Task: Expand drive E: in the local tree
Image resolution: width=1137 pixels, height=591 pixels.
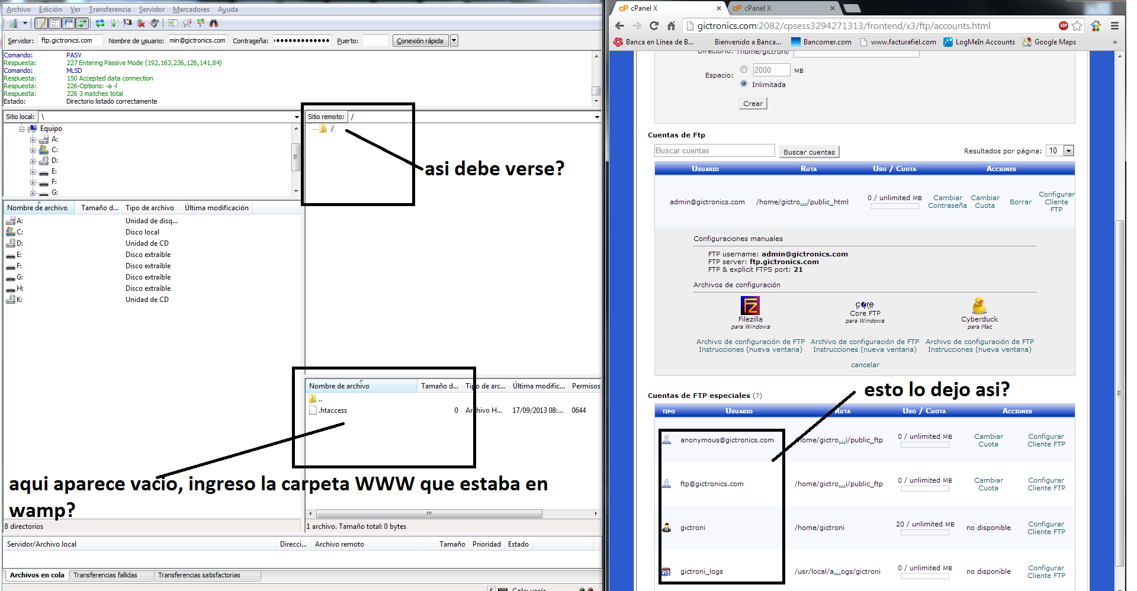Action: pos(33,172)
